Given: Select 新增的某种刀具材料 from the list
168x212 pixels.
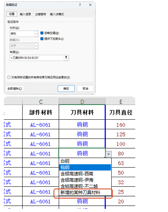Looking at the screenshot, I should (85, 192).
